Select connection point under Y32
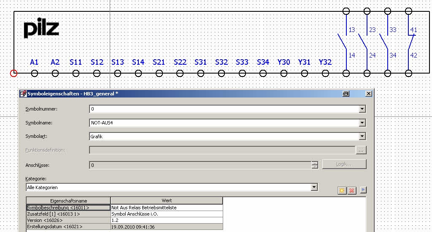 [x=325, y=73]
